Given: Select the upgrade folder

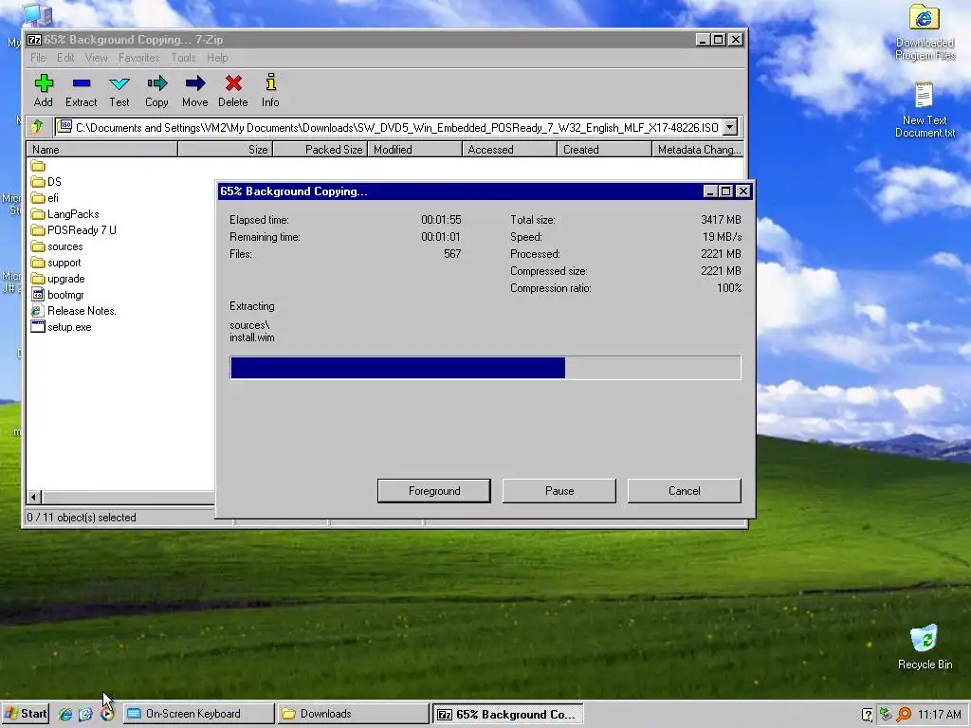Looking at the screenshot, I should (x=58, y=279).
